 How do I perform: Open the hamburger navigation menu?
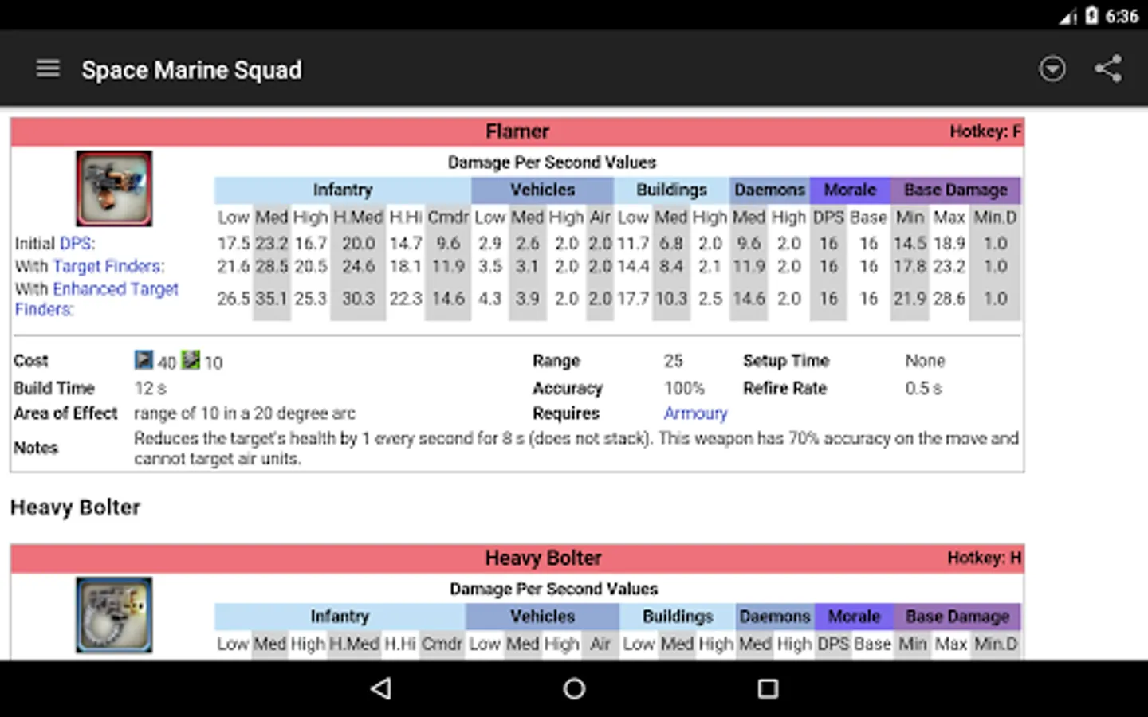(48, 69)
